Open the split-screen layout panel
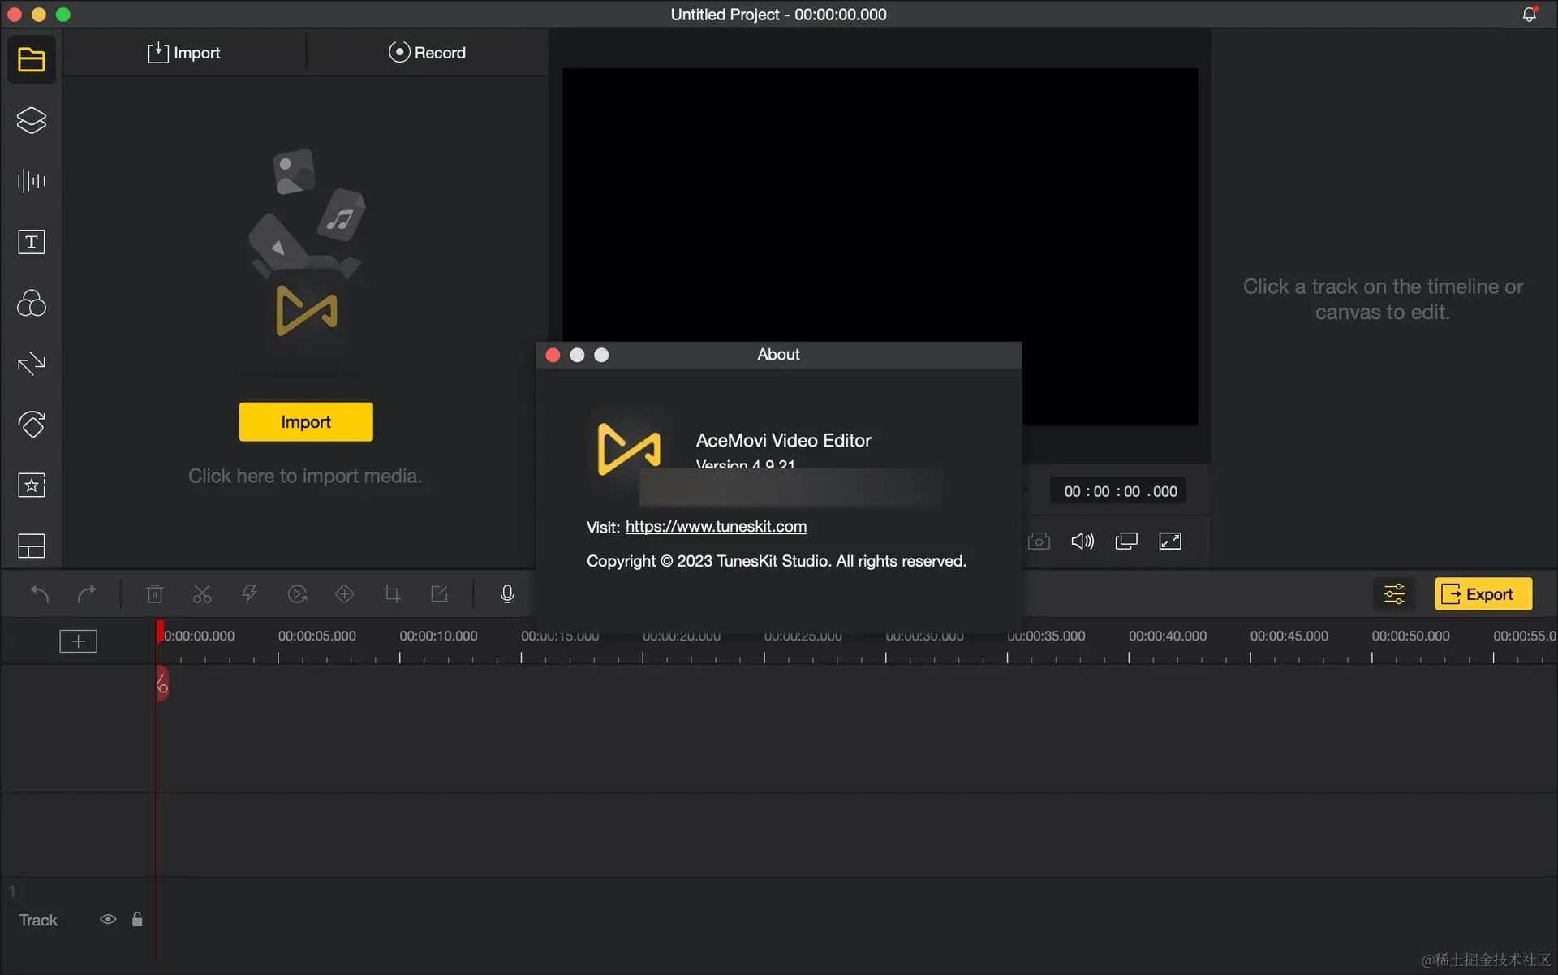Screen dimensions: 1558x975 (31, 546)
